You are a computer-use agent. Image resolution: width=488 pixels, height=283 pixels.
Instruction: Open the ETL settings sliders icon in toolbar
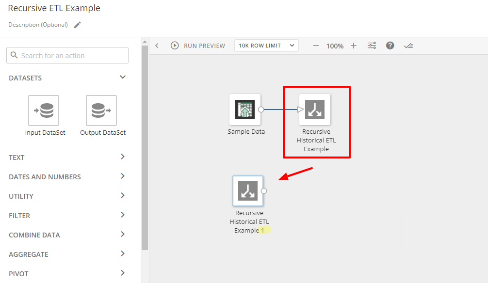pyautogui.click(x=372, y=45)
